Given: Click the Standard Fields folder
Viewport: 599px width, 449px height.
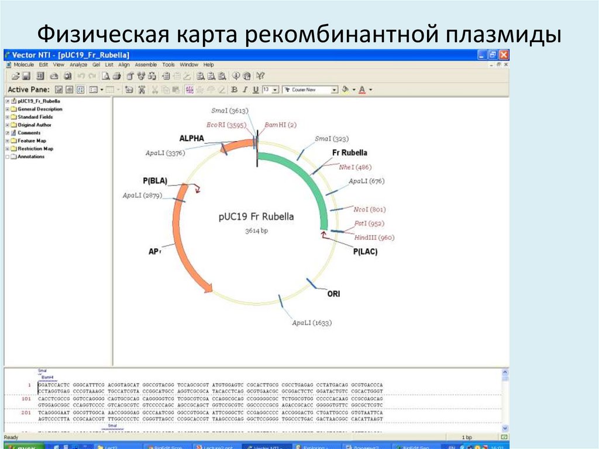Looking at the screenshot, I should [37, 117].
